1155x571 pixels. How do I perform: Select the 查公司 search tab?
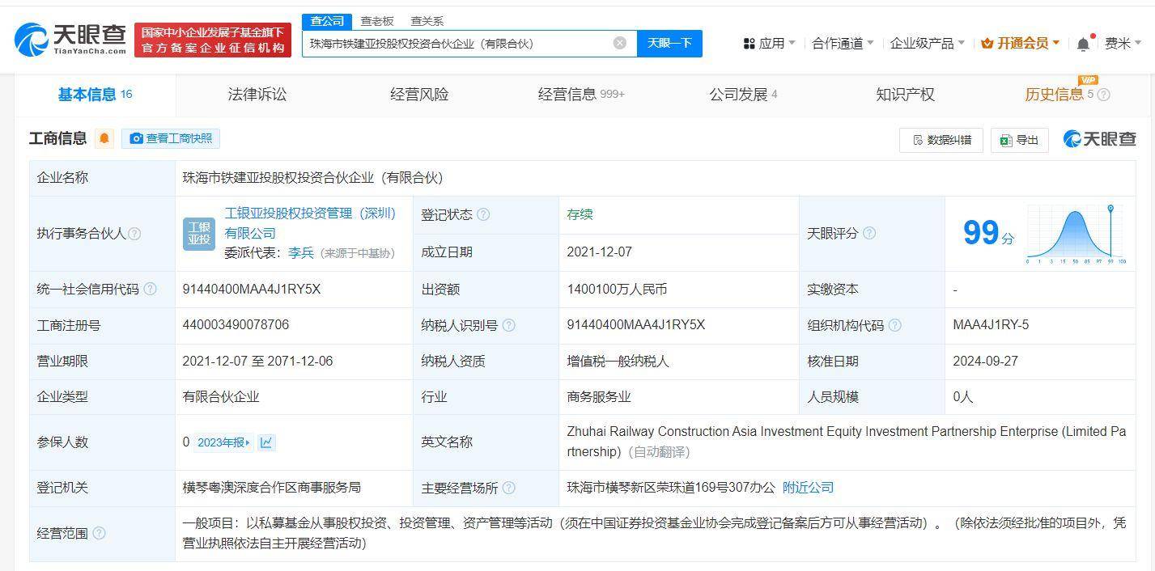(327, 21)
